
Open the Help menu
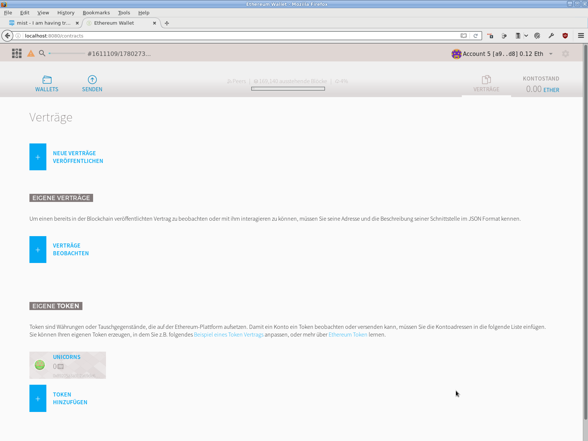pos(144,13)
